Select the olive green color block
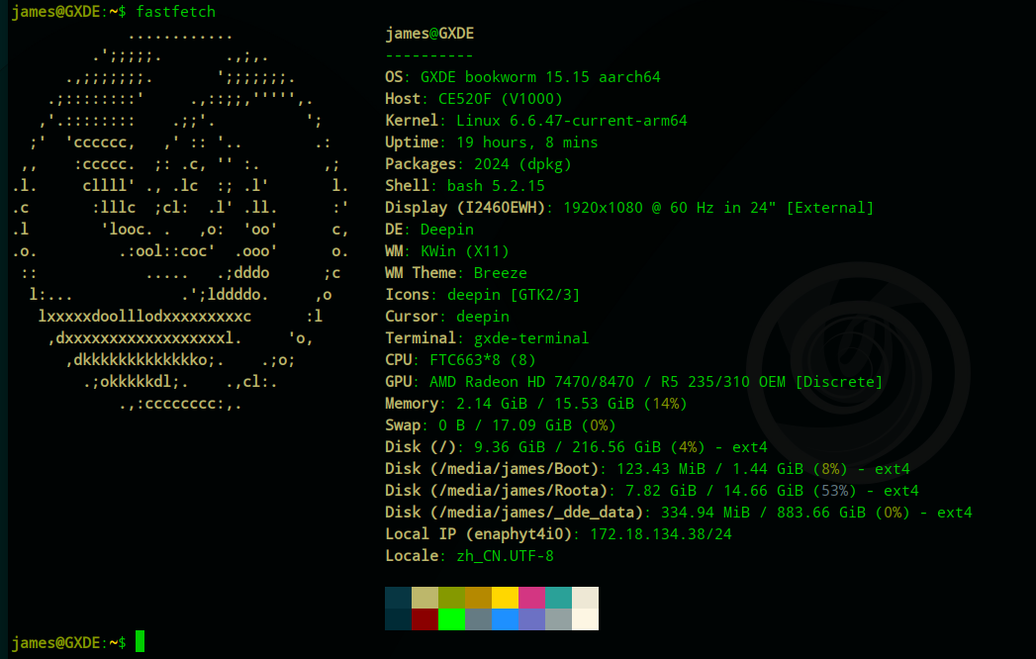 [451, 598]
